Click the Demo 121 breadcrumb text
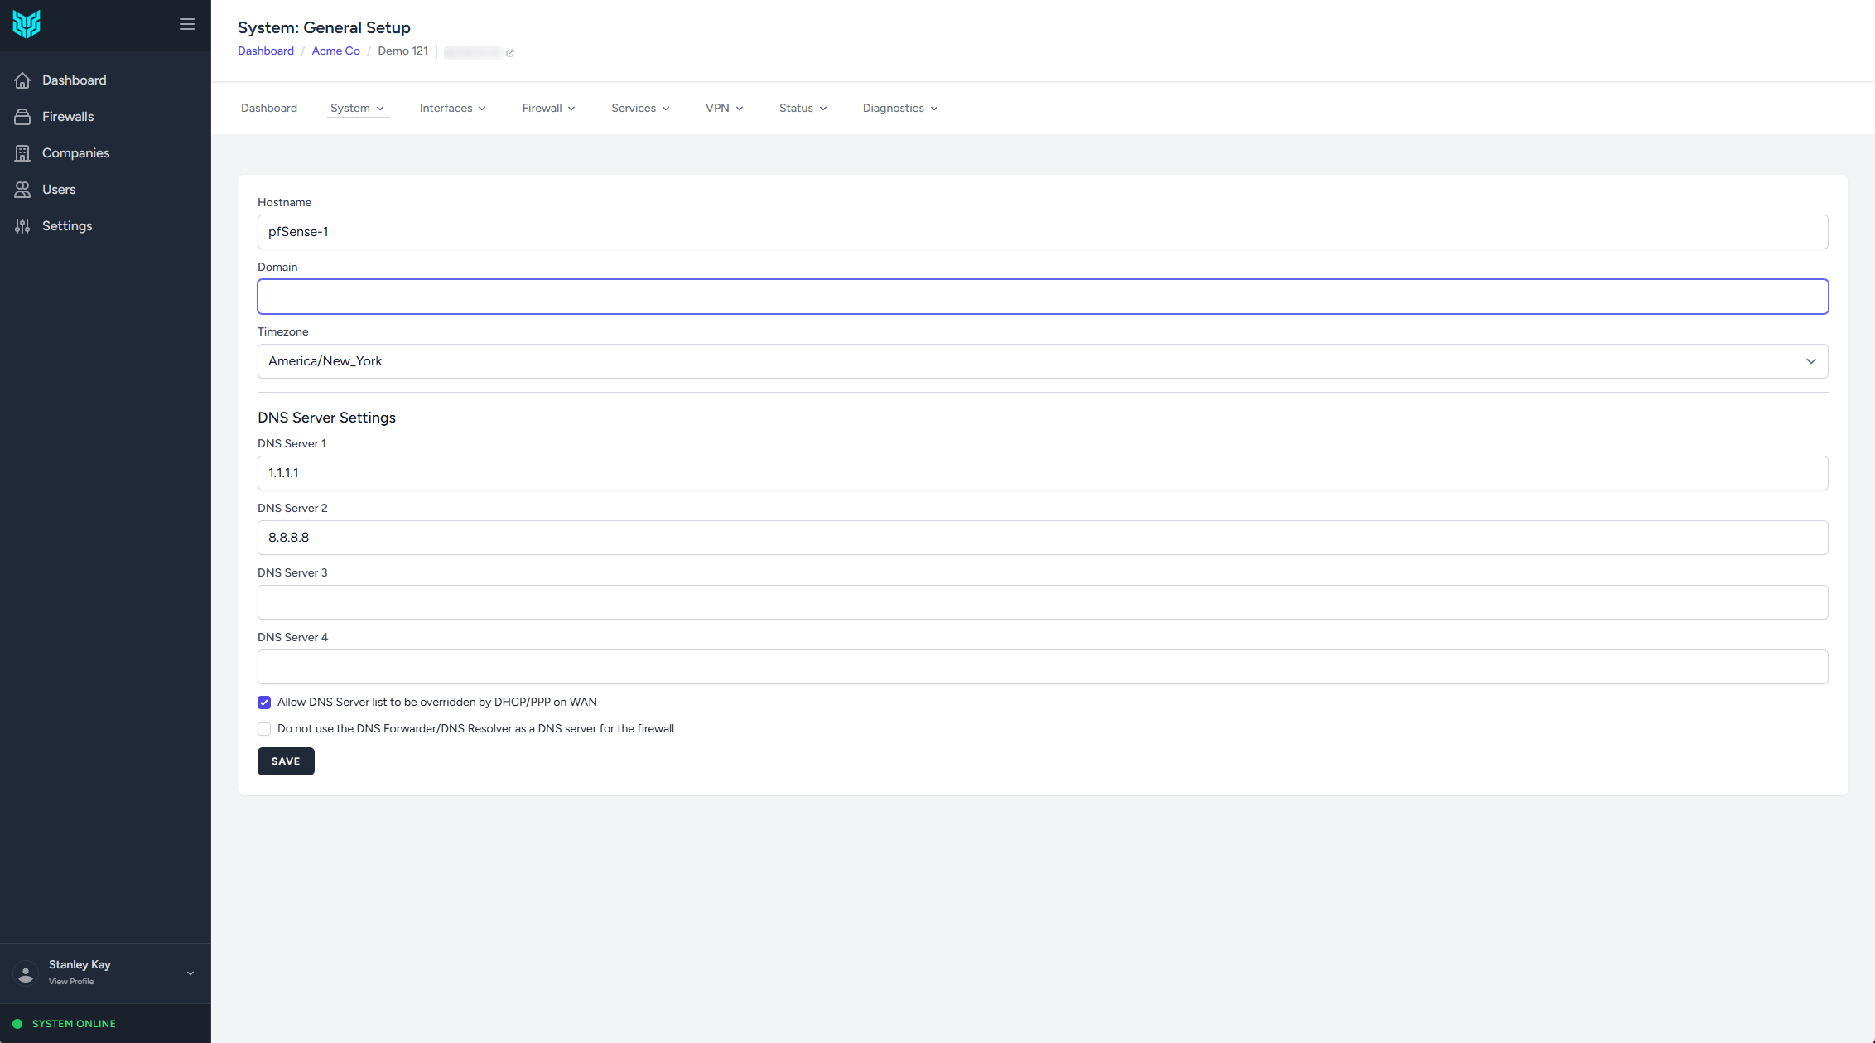The image size is (1875, 1043). point(402,51)
